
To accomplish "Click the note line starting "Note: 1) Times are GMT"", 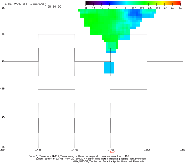I will pyautogui.click(x=79, y=156).
